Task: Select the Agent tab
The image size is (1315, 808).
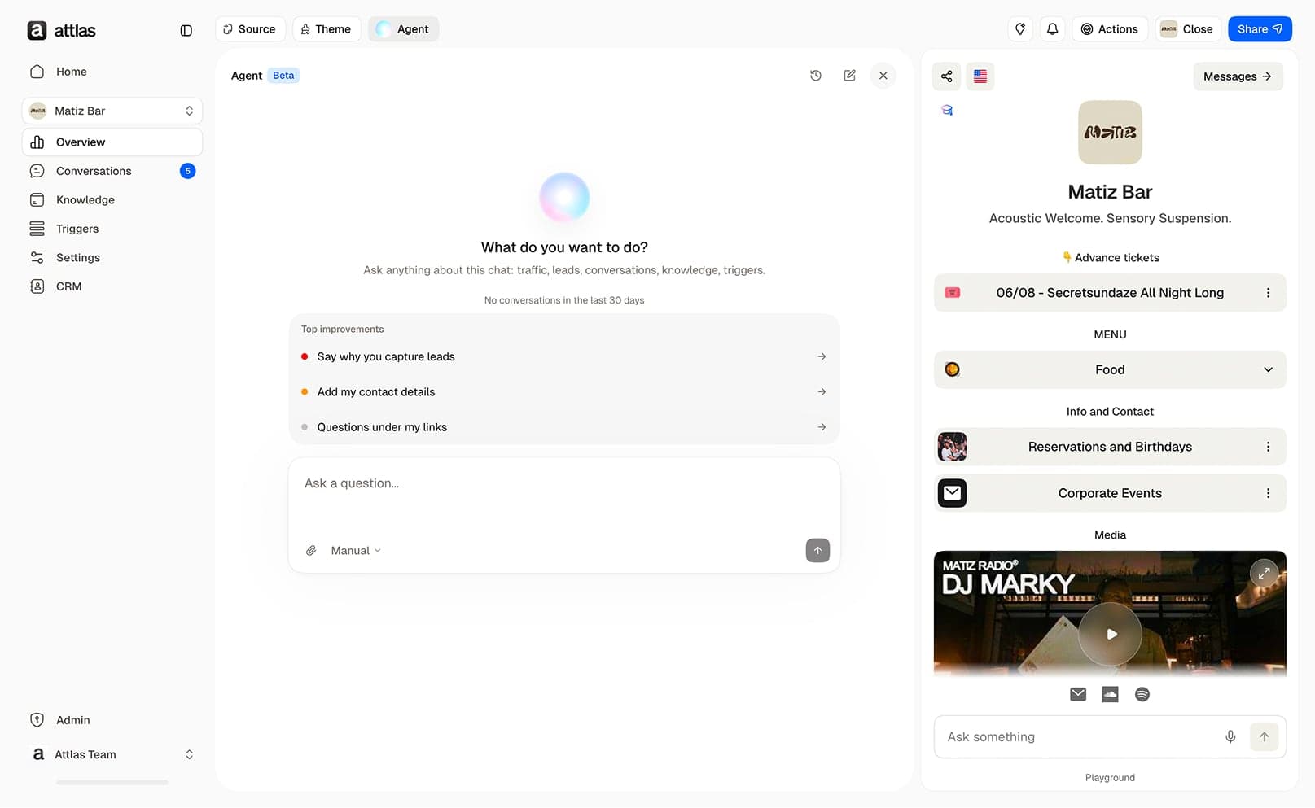Action: click(403, 29)
